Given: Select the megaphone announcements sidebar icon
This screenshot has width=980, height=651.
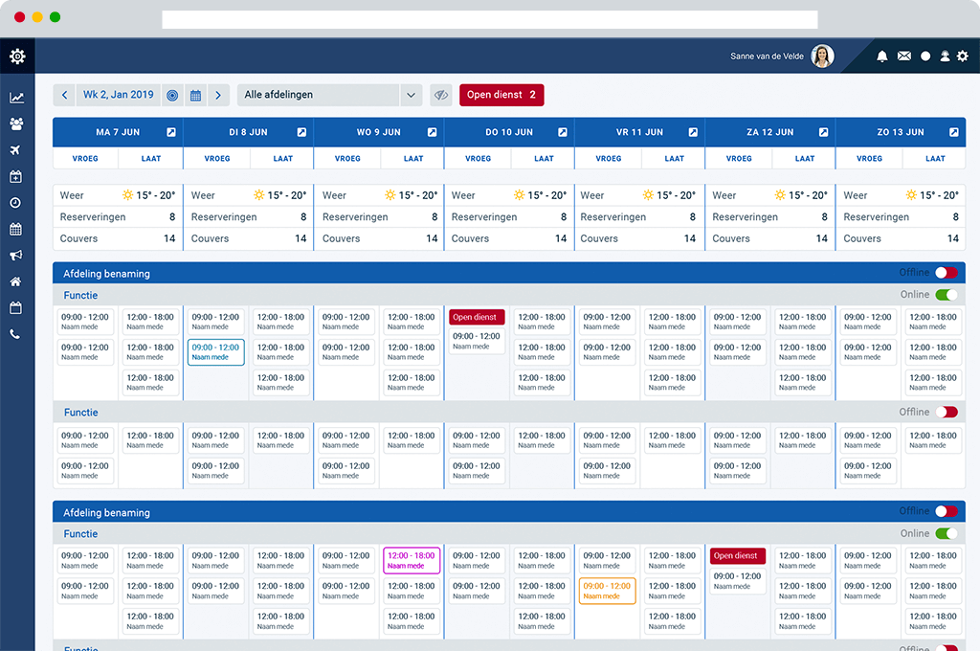Looking at the screenshot, I should (x=16, y=256).
